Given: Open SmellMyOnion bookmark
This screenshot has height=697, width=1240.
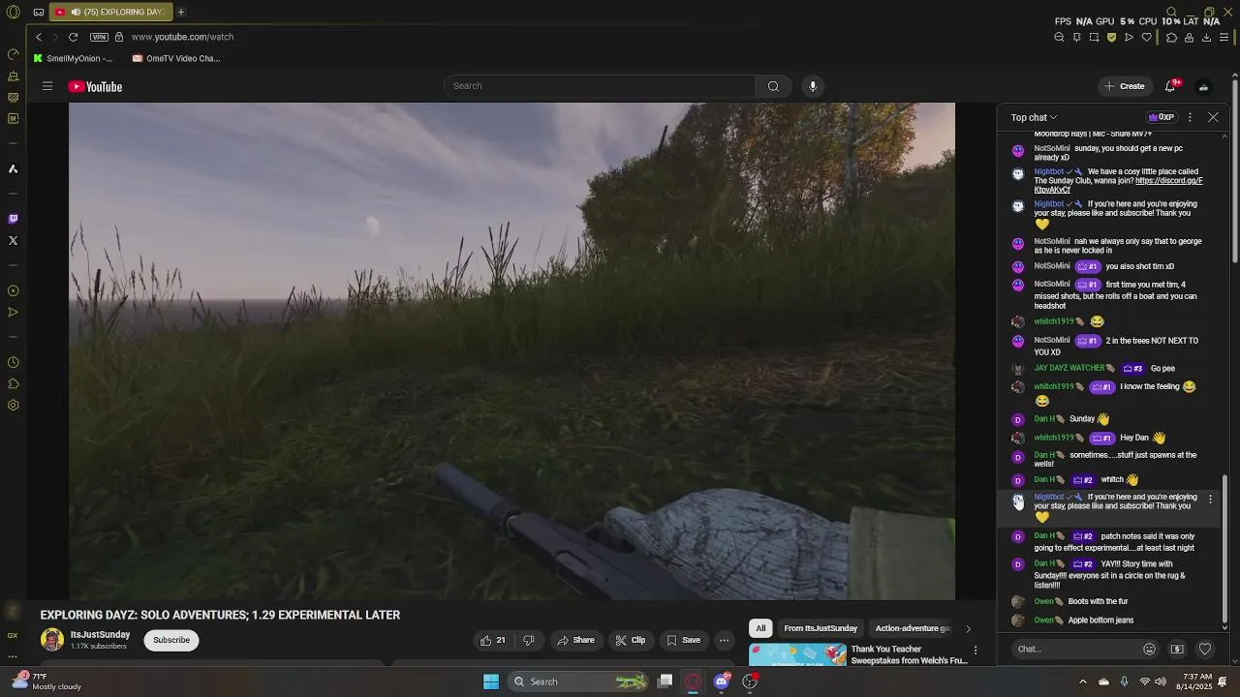Looking at the screenshot, I should coord(73,58).
